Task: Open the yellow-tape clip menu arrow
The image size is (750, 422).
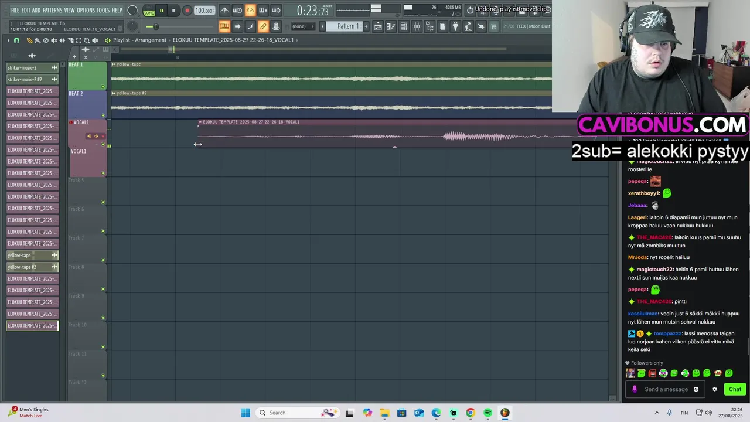Action: (114, 64)
